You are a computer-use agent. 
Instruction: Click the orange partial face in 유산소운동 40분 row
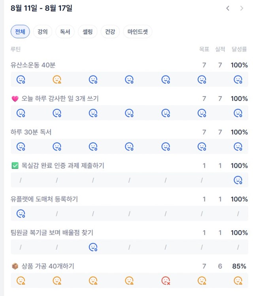[x=57, y=80]
